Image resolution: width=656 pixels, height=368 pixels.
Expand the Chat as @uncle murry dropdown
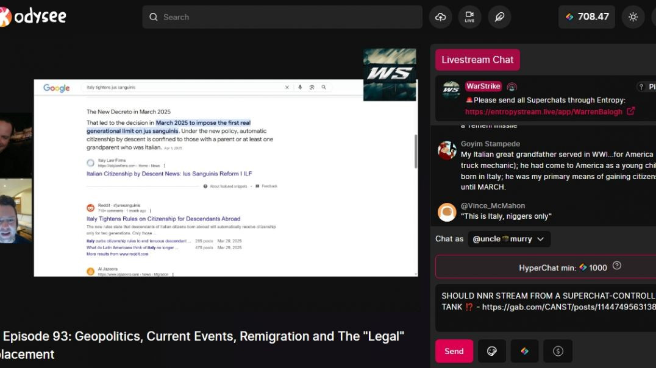coord(508,239)
